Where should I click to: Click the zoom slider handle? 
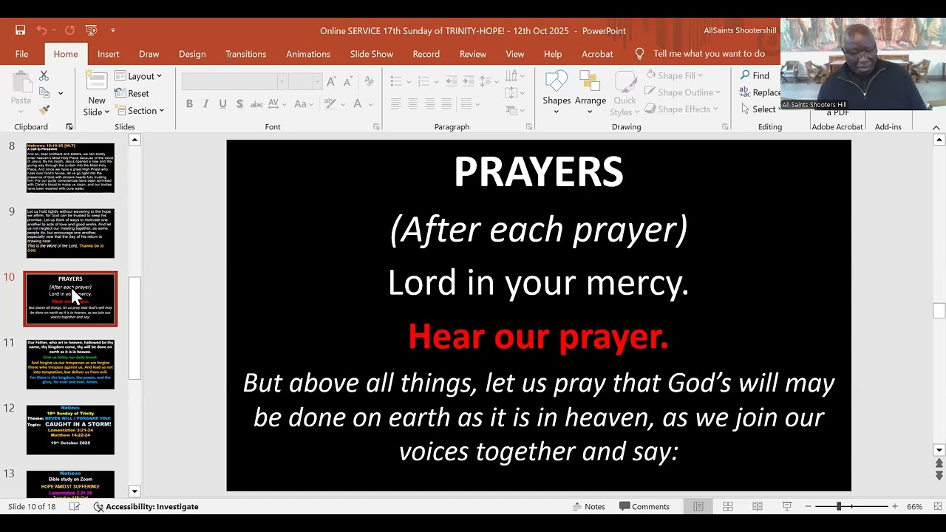click(839, 506)
